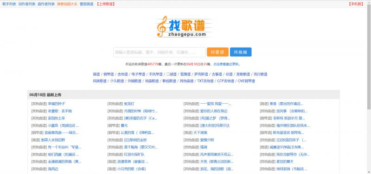Open the OVE钢琴谱 category link

point(246,81)
